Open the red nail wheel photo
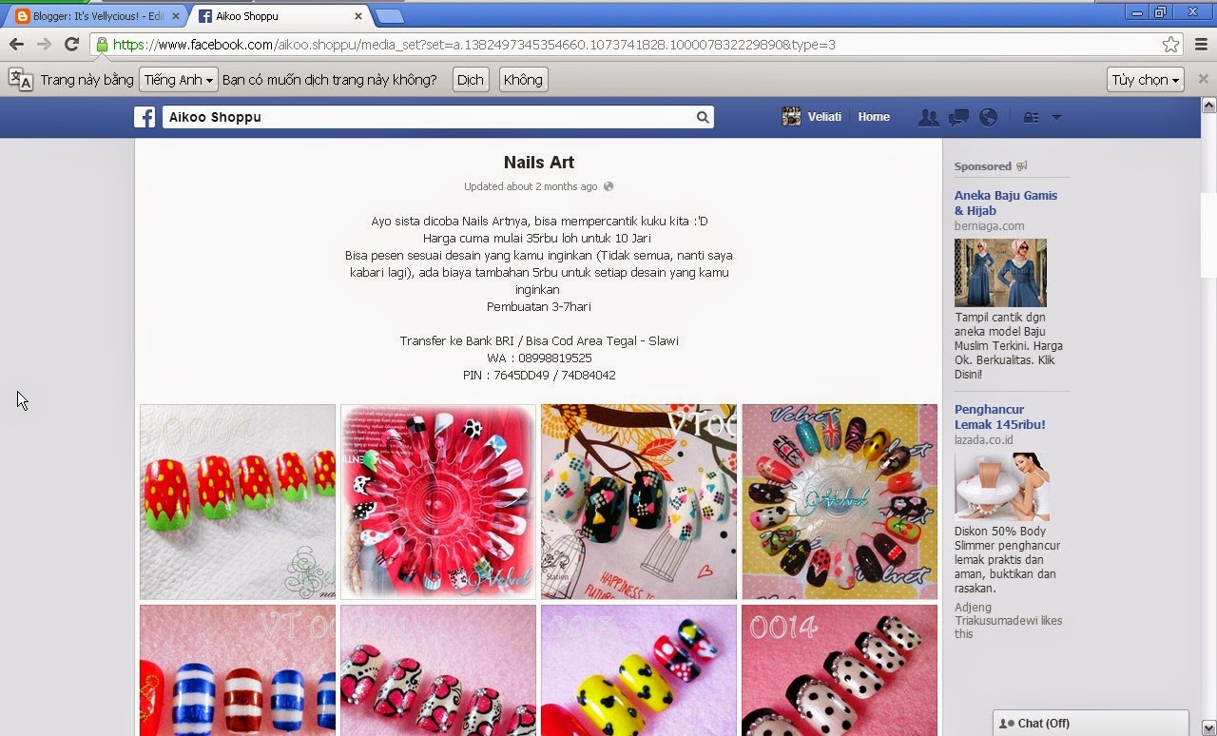Viewport: 1217px width, 736px height. [438, 502]
